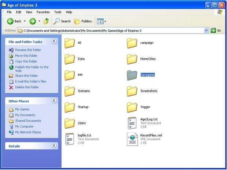Viewport: 227px width, 170px height.
Task: Select the Users folder icon
Action: [70, 123]
